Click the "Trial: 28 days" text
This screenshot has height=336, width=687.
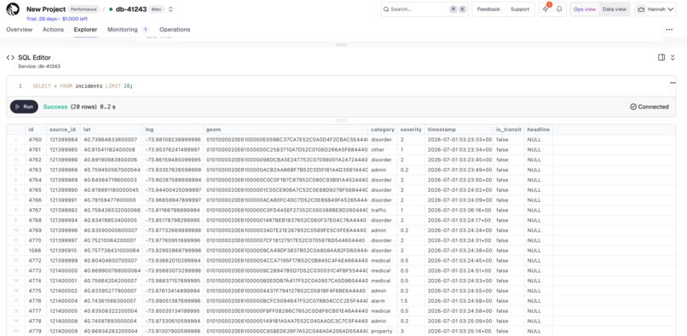42,19
